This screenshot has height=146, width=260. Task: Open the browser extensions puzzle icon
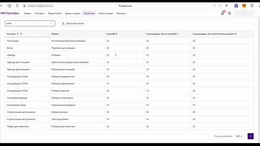point(252,6)
